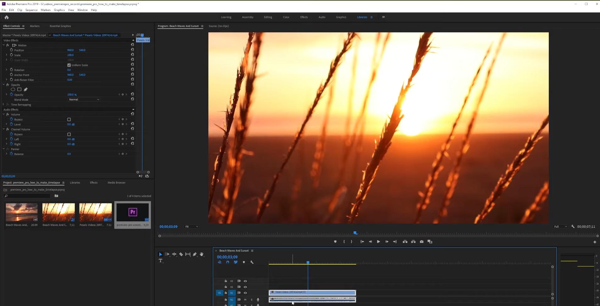The image size is (600, 306).
Task: Select the Ripple Edit tool
Action: click(174, 254)
